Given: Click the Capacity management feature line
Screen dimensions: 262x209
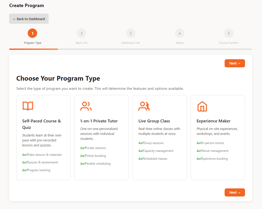Looking at the screenshot, I should (156, 151).
